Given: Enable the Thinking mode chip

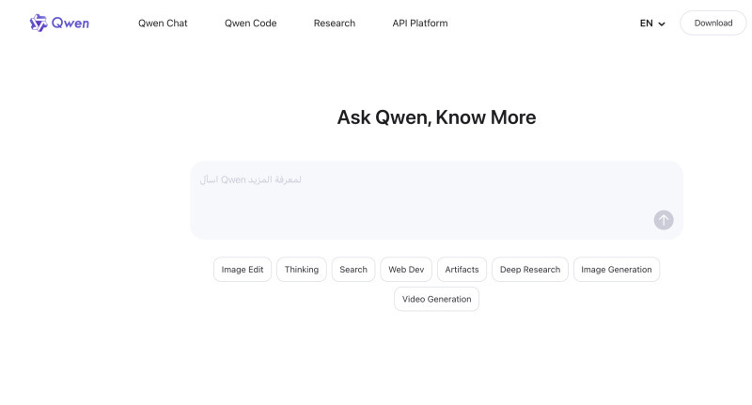Looking at the screenshot, I should (x=301, y=270).
